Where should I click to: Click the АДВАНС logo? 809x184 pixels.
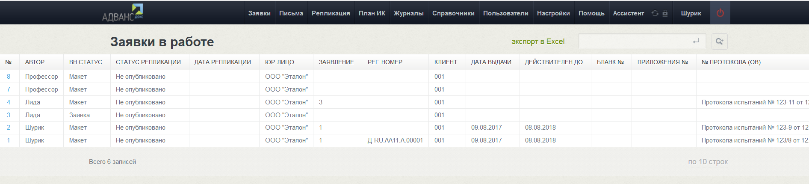point(123,13)
